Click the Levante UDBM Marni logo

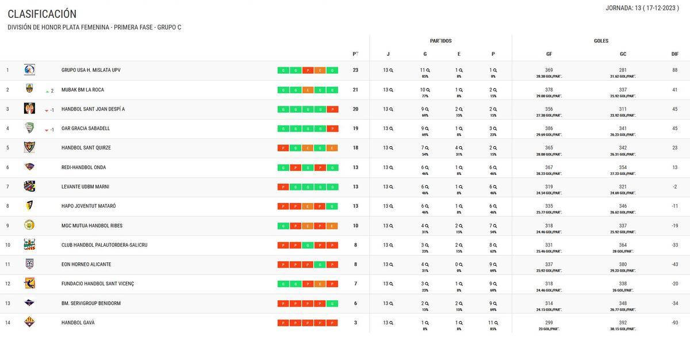click(29, 186)
